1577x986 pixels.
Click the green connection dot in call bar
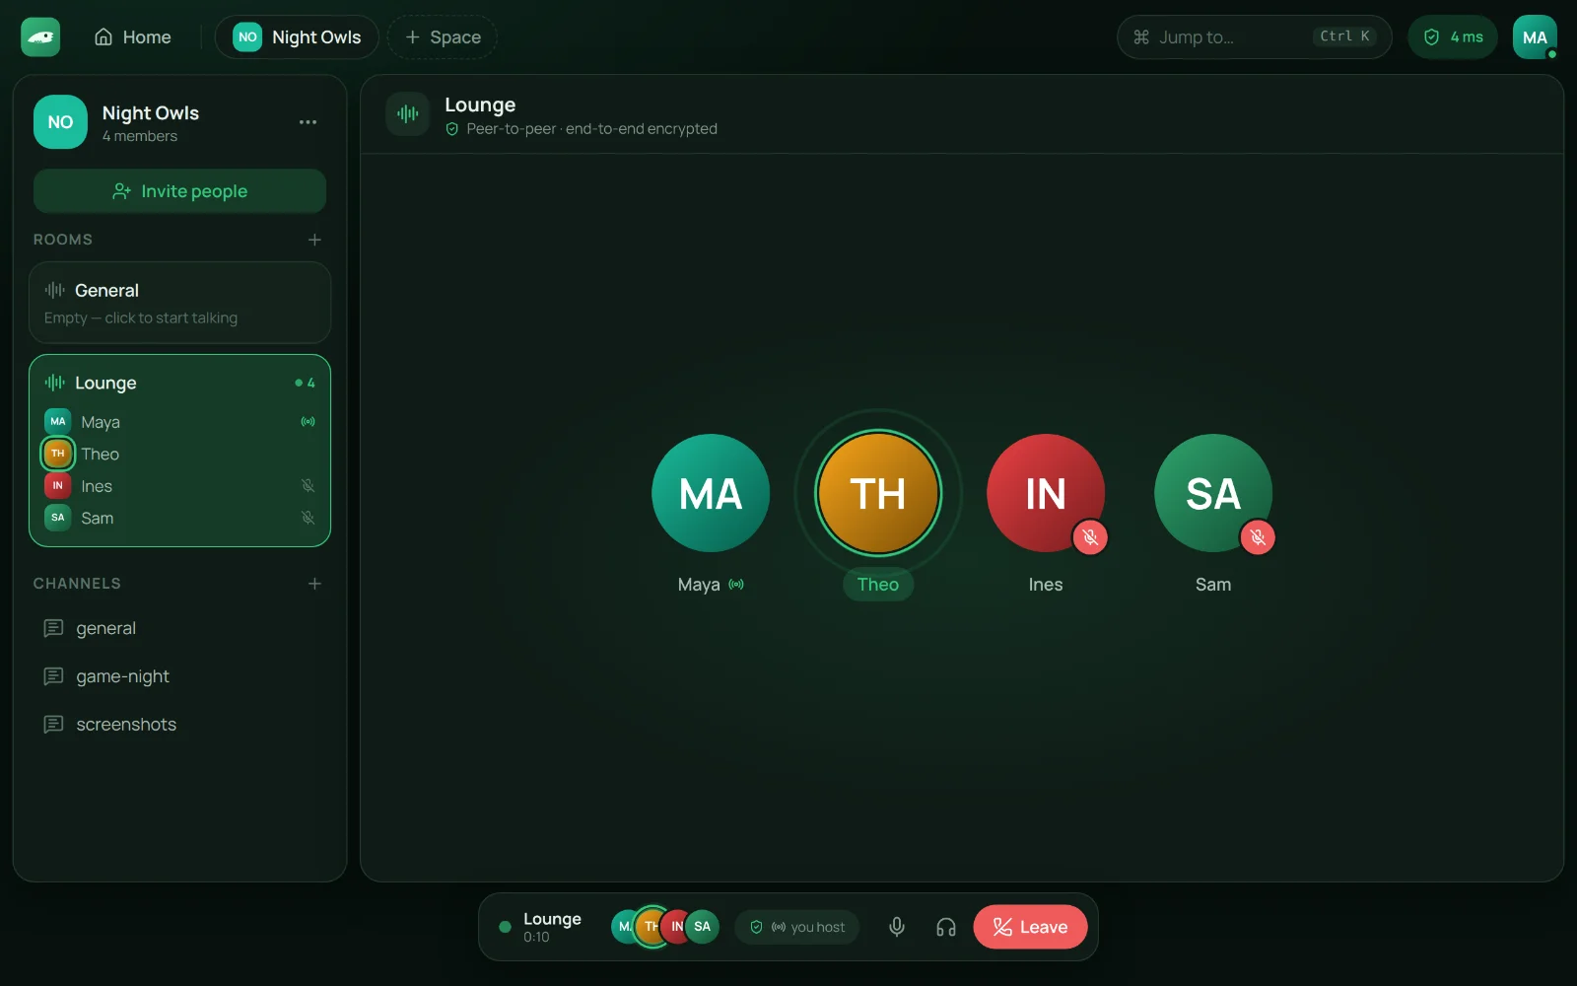(x=505, y=927)
